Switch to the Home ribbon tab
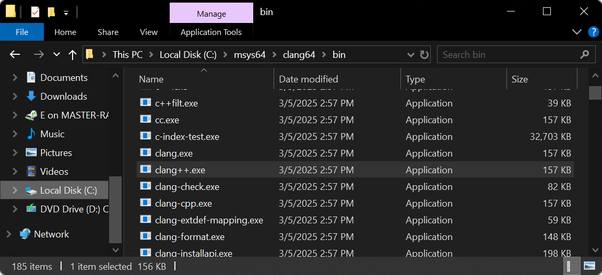The width and height of the screenshot is (602, 275). (65, 32)
